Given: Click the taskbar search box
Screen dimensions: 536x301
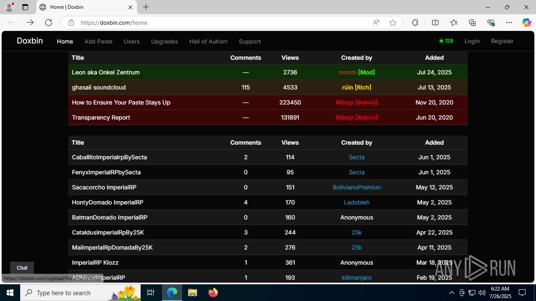Looking at the screenshot, I should (x=81, y=293).
